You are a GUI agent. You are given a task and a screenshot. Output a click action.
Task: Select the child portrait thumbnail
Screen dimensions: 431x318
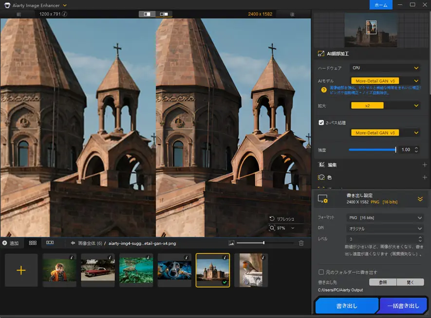tap(59, 270)
